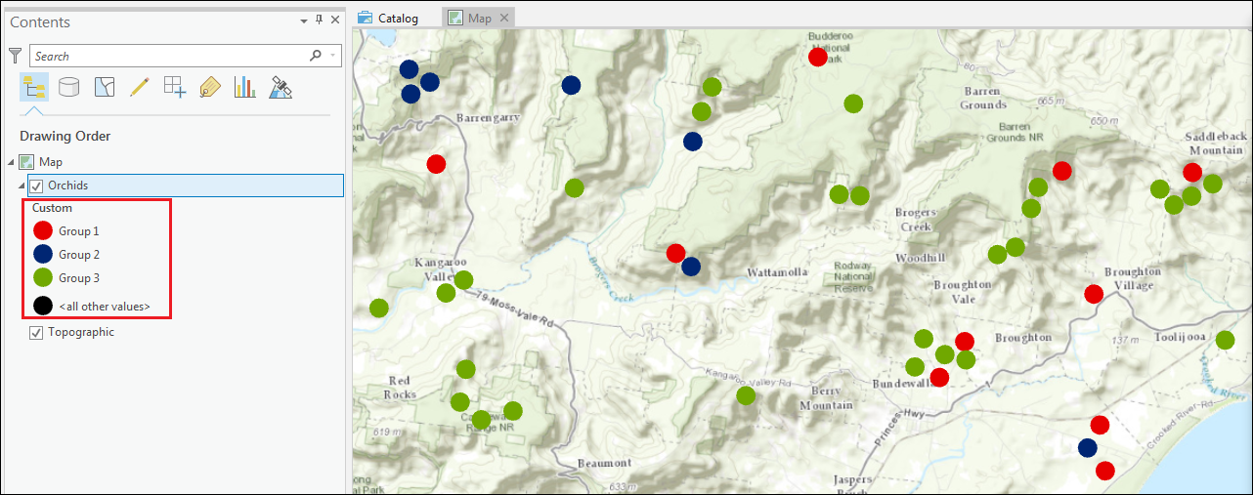Click the <all other values> label

pos(105,306)
